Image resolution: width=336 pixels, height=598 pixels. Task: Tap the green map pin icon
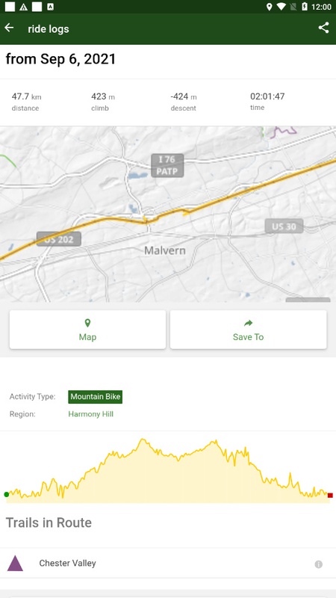pos(87,324)
